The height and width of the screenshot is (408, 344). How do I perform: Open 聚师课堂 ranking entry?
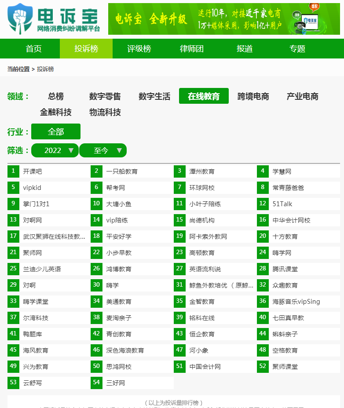tap(298, 367)
